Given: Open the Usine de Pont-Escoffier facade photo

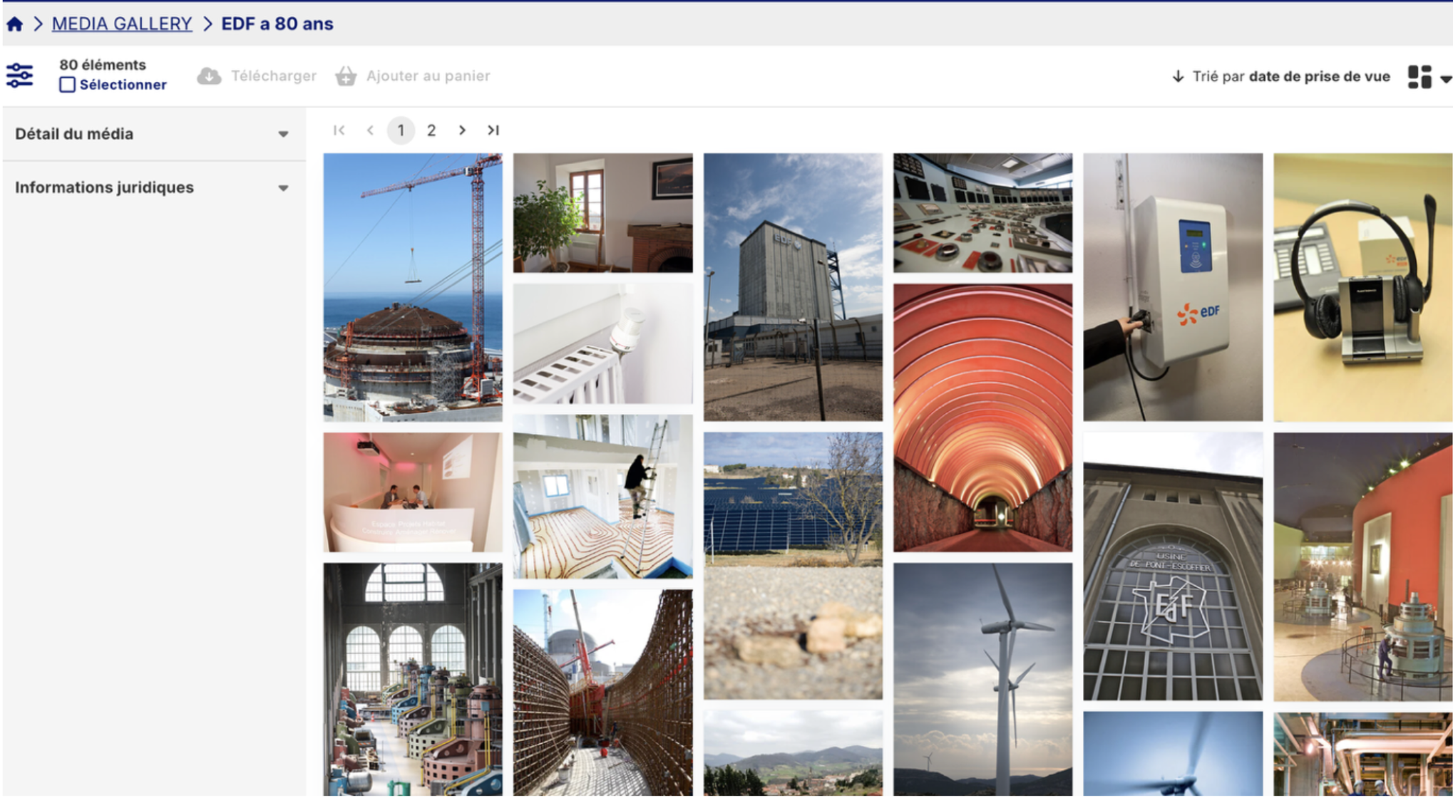Looking at the screenshot, I should 1173,566.
